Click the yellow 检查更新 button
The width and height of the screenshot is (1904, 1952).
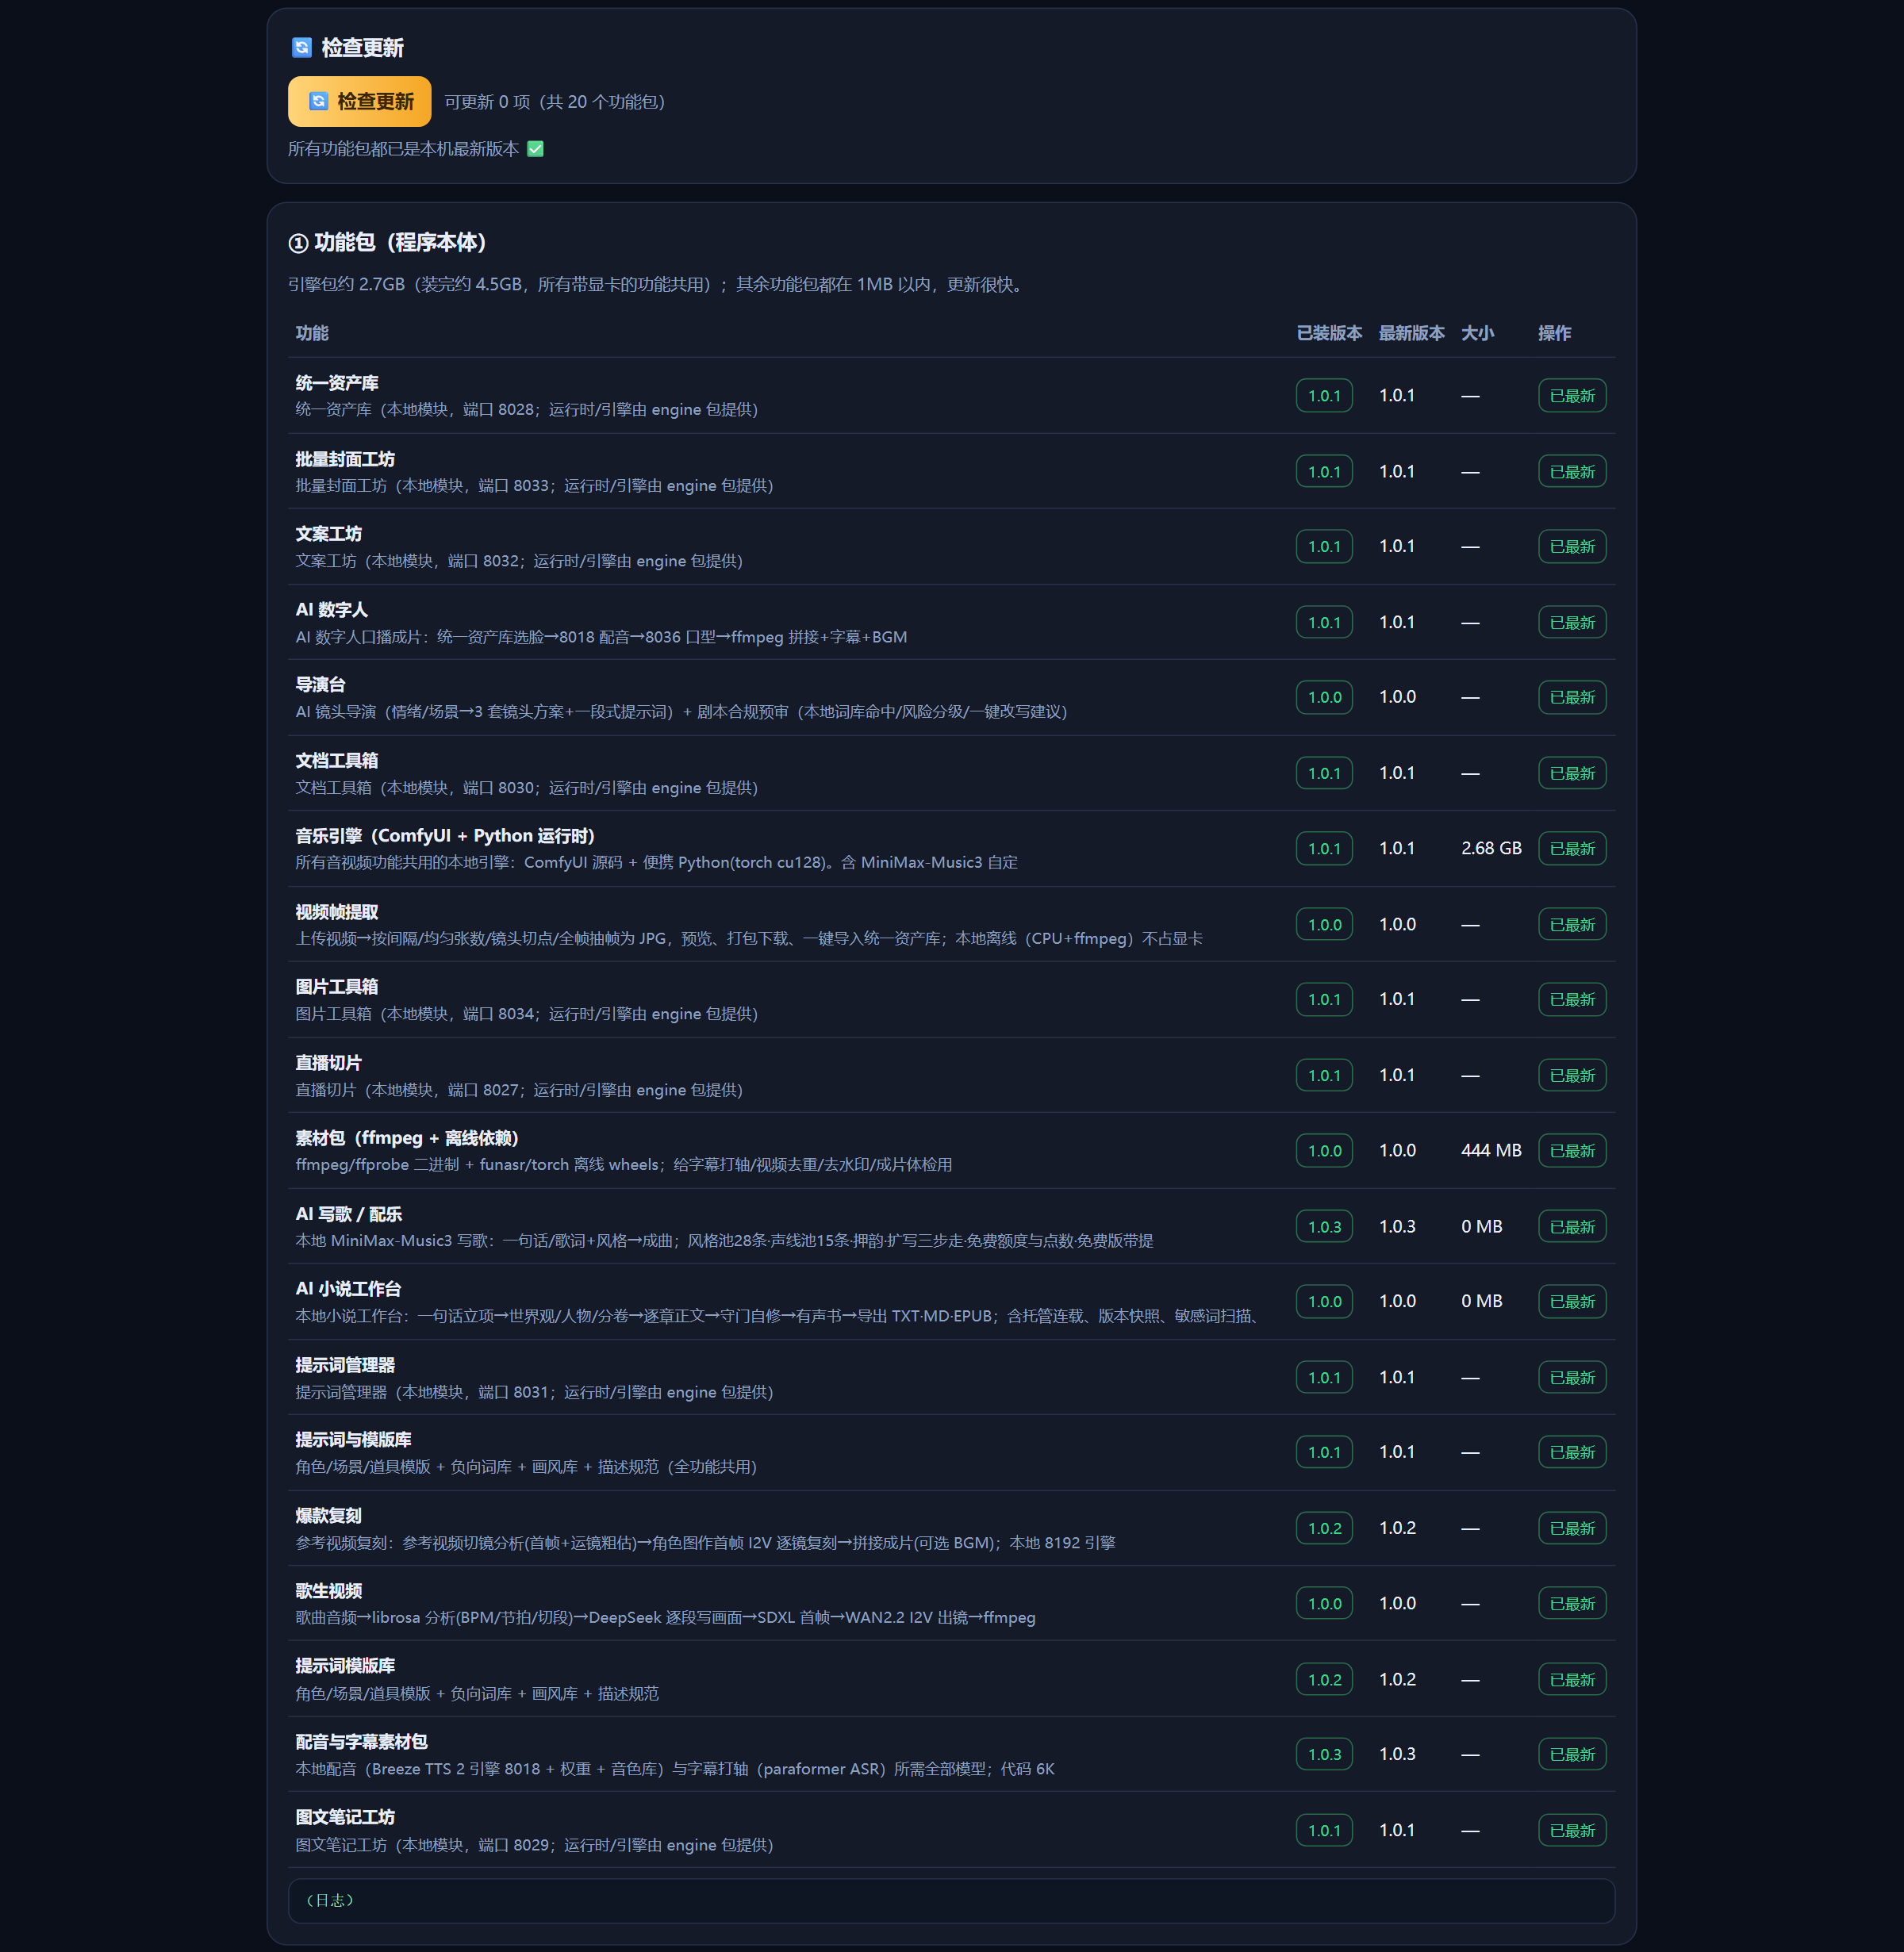(x=359, y=101)
